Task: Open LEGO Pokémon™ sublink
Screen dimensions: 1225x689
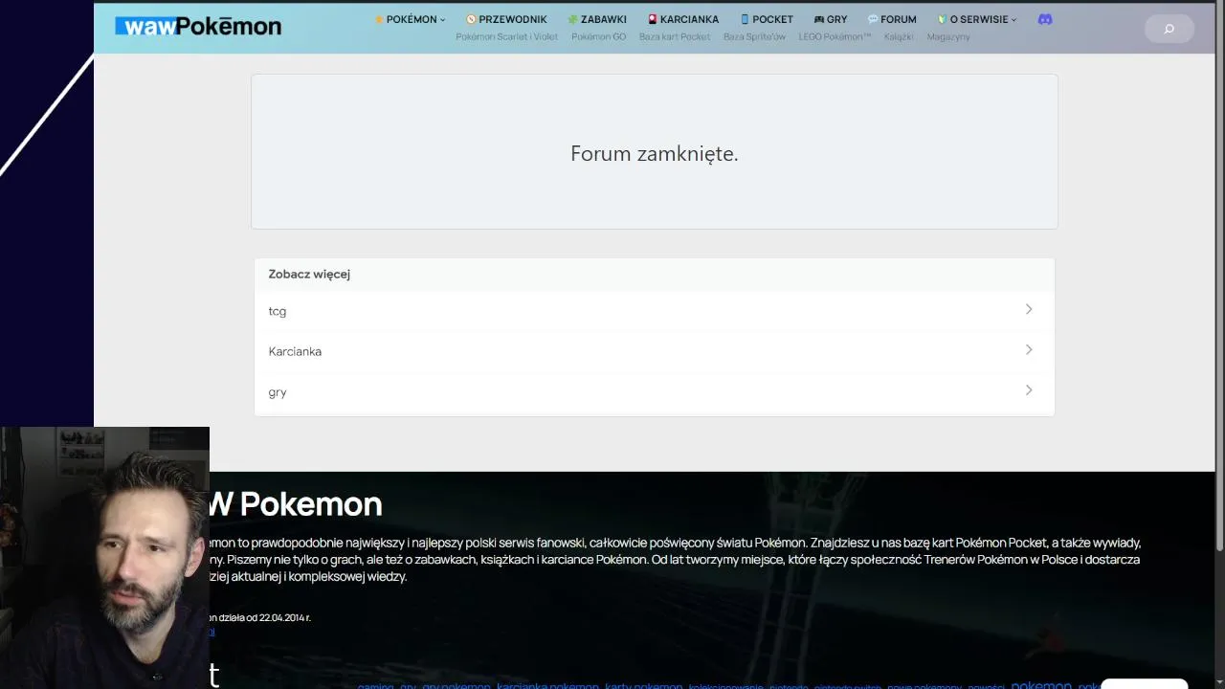Action: click(835, 36)
